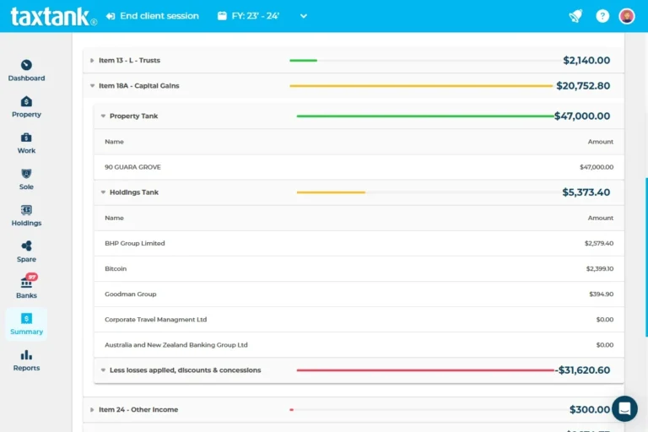
Task: Click the Summary menu label
Action: click(x=26, y=332)
